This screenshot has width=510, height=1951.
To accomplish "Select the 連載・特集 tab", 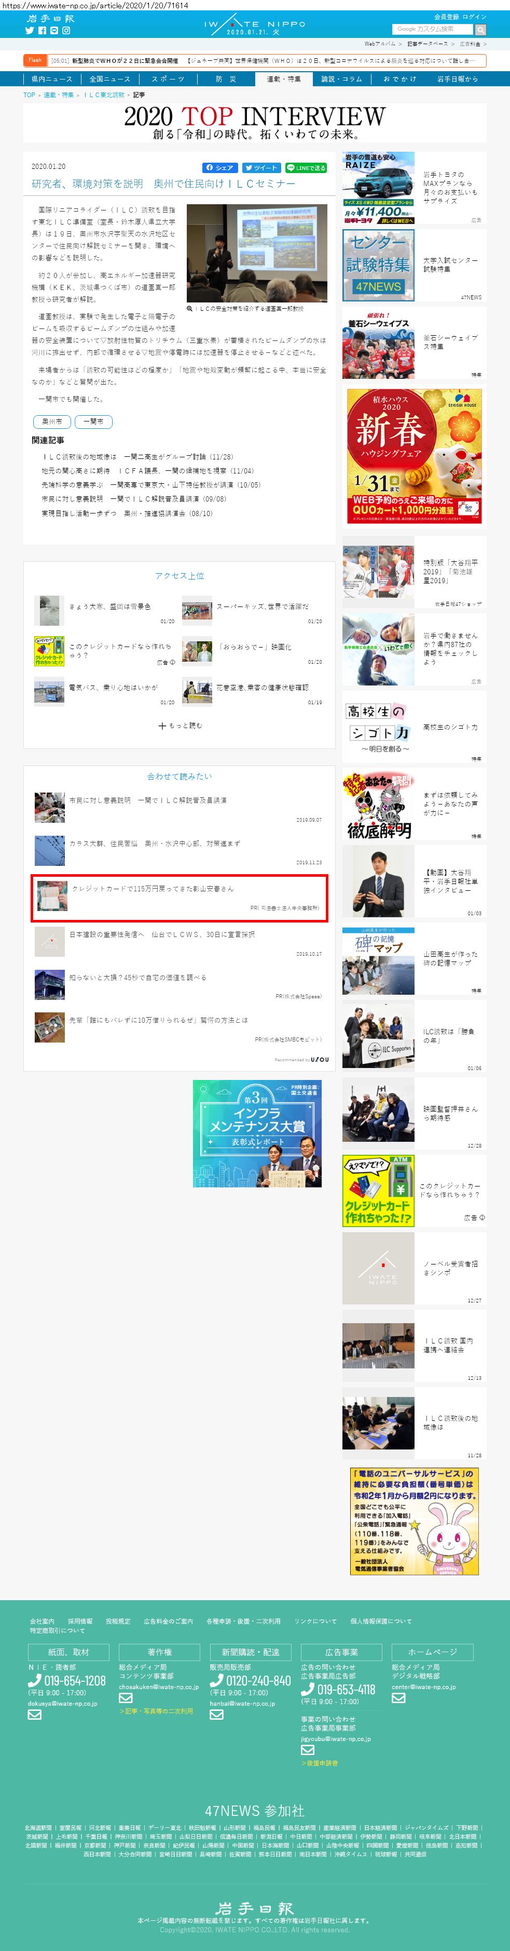I will pyautogui.click(x=283, y=79).
